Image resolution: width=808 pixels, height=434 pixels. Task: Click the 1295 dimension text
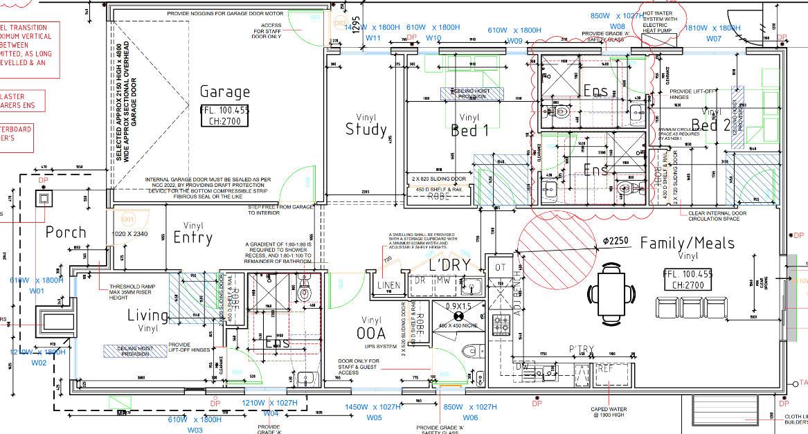[356, 24]
